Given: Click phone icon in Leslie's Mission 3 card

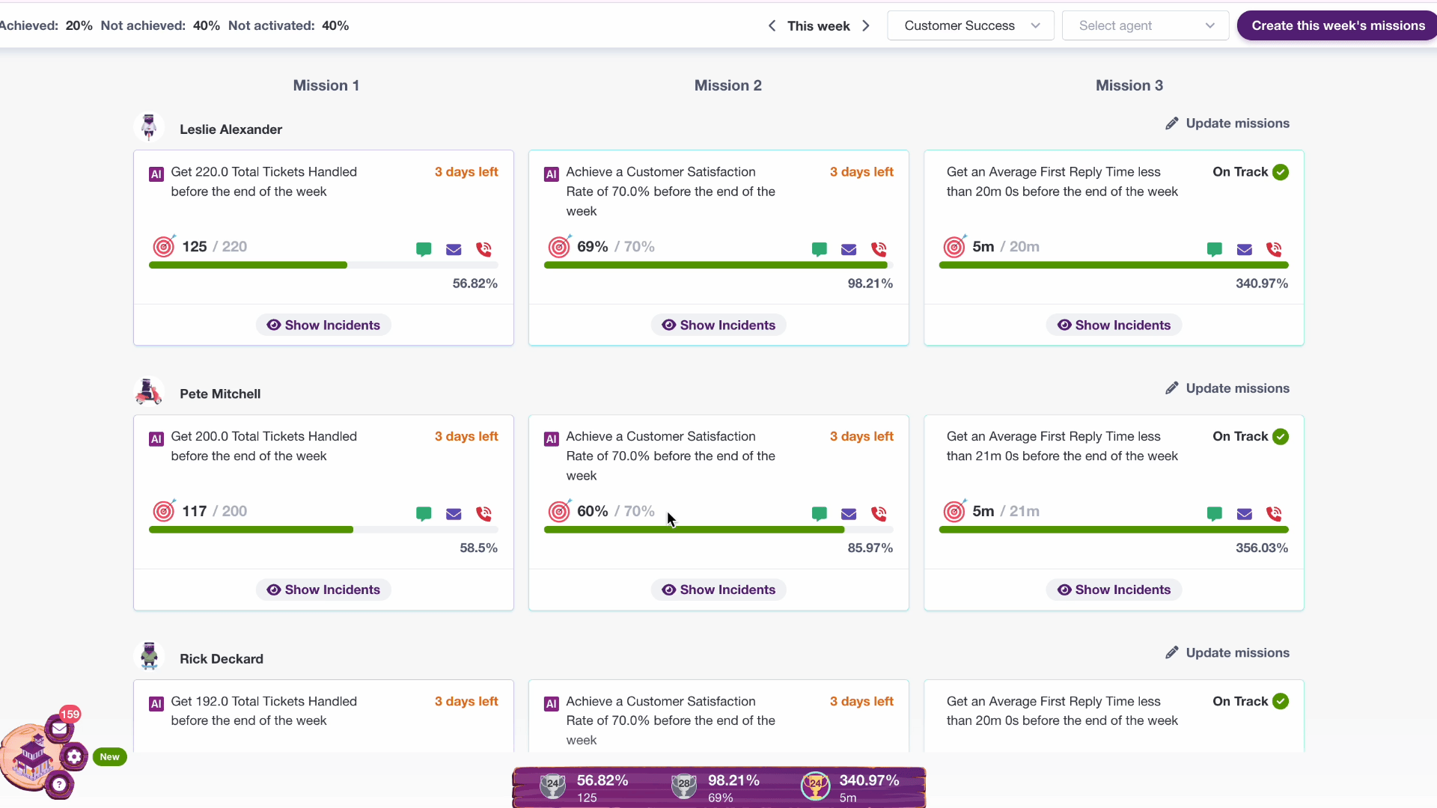Looking at the screenshot, I should tap(1274, 249).
